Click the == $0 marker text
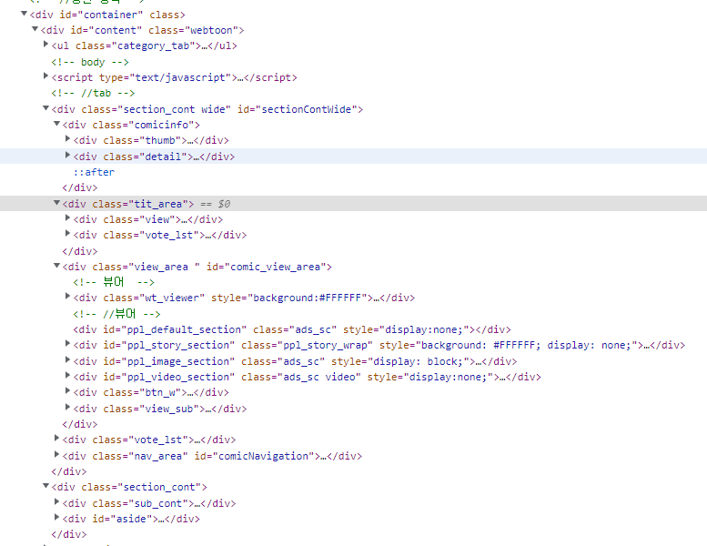707x546 pixels. (215, 204)
